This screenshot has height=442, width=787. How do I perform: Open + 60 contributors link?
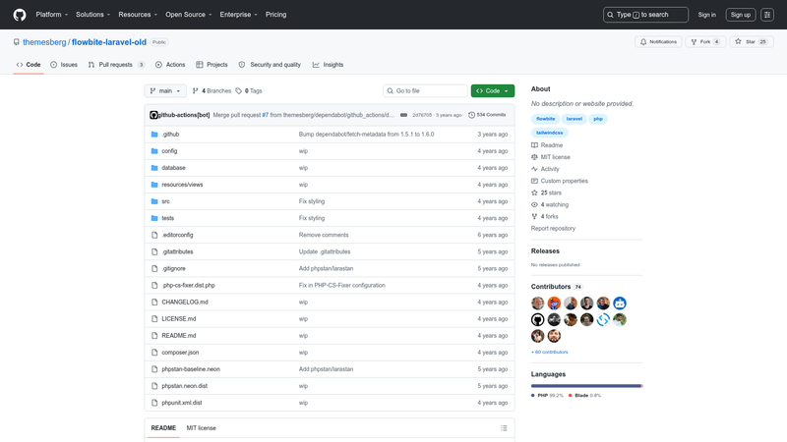tap(550, 353)
